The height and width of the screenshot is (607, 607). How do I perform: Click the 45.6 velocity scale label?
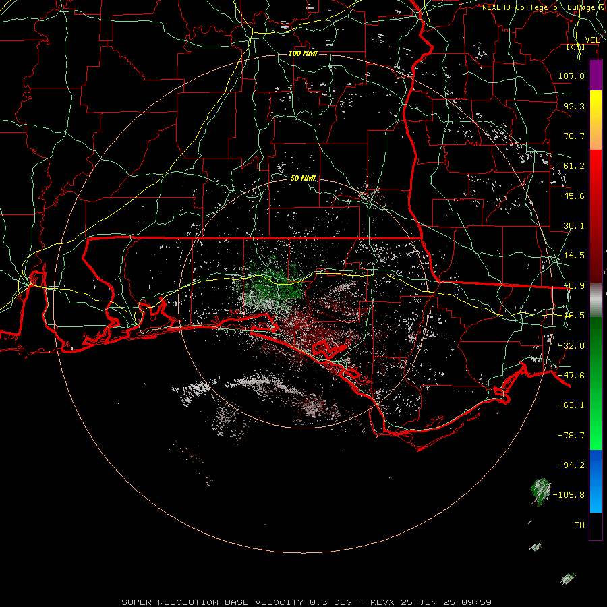tap(574, 196)
